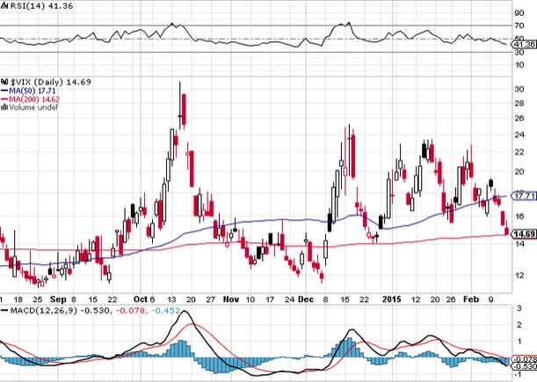Click the Oct month label on date axis
The width and height of the screenshot is (537, 382).
[141, 299]
